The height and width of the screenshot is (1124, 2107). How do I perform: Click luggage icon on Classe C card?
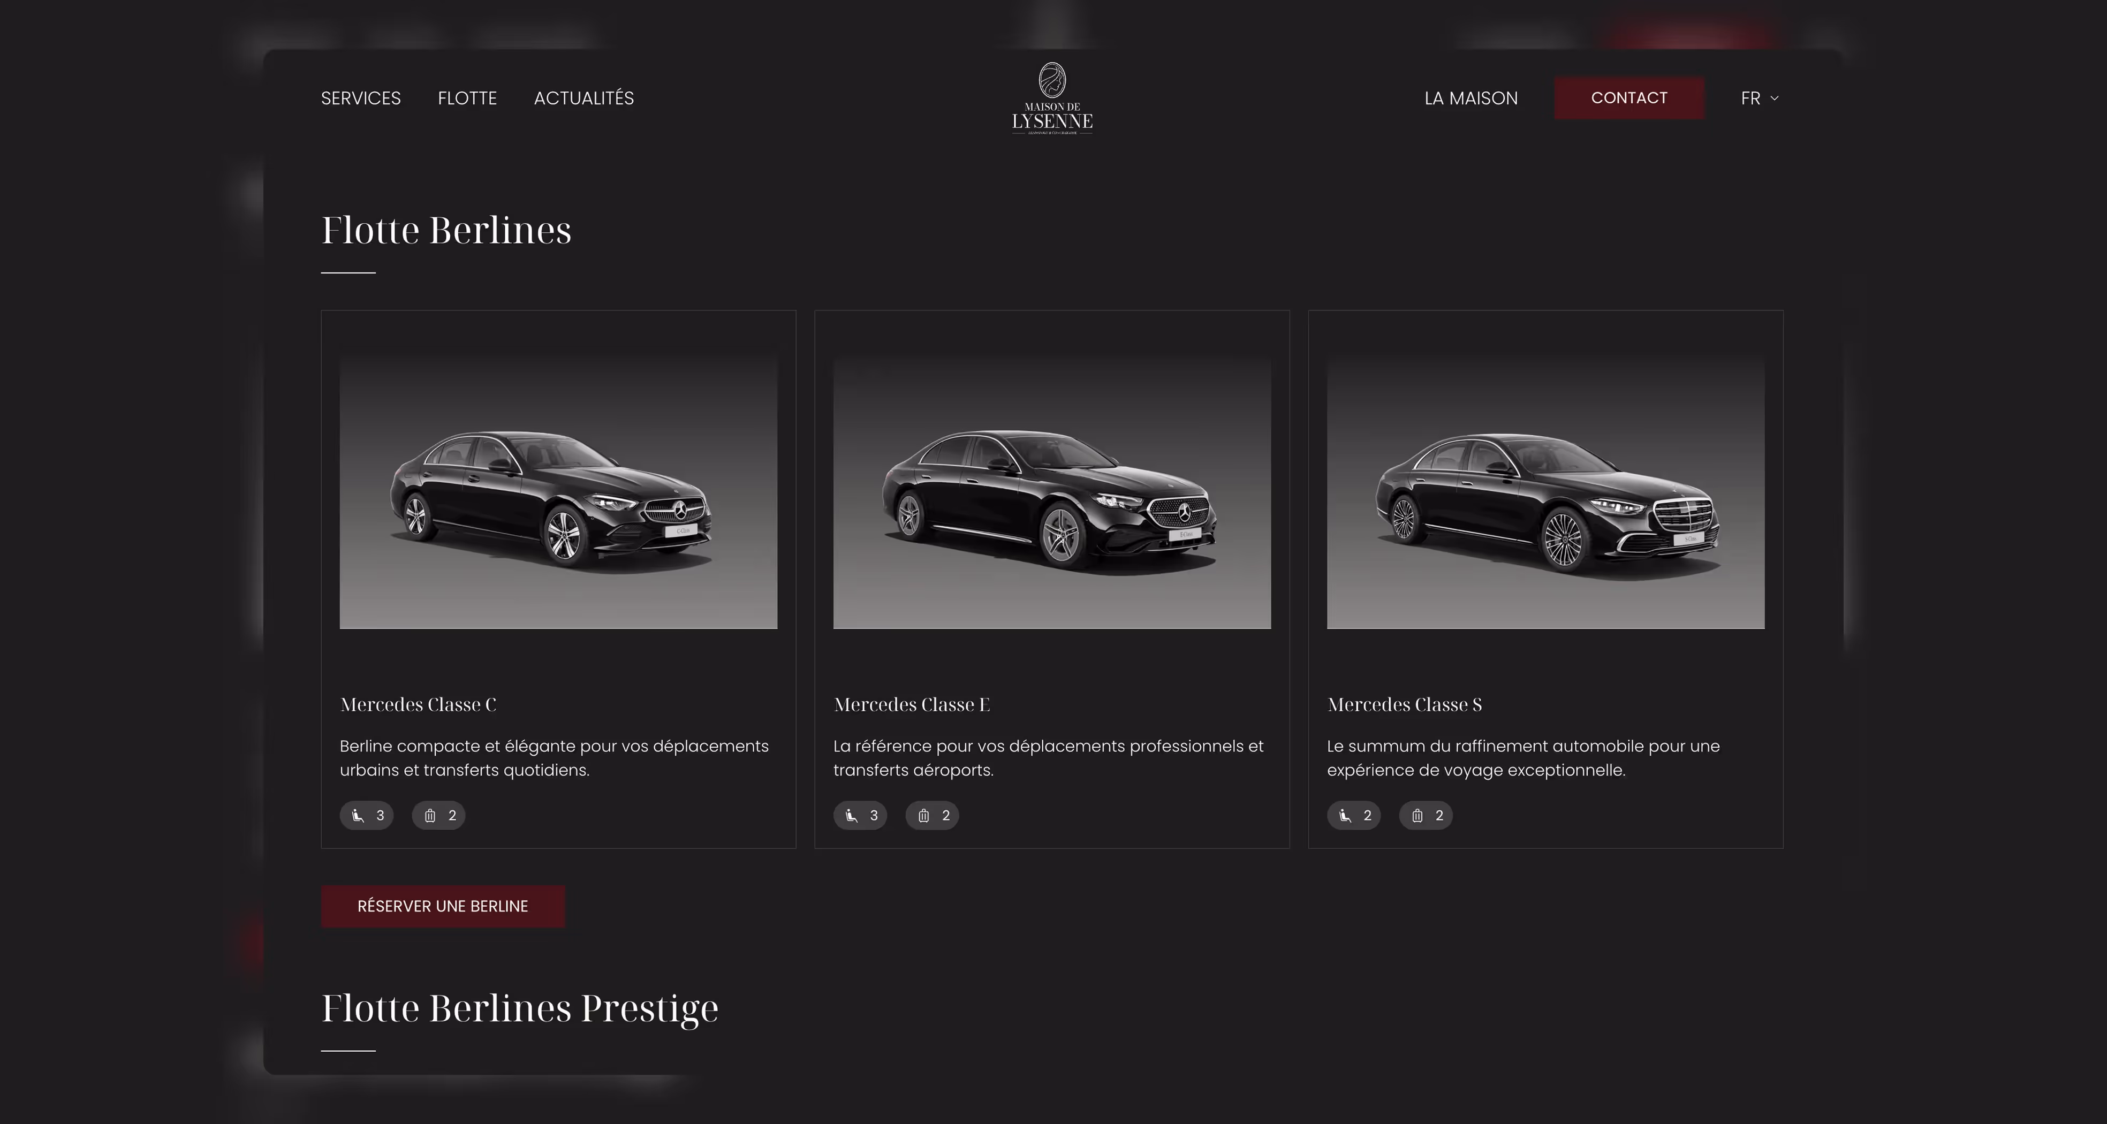point(430,816)
